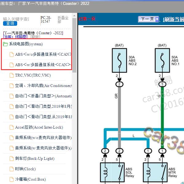Open 时钟 Clock entry
Image resolution: width=184 pixels, height=184 pixels.
[x=25, y=169]
